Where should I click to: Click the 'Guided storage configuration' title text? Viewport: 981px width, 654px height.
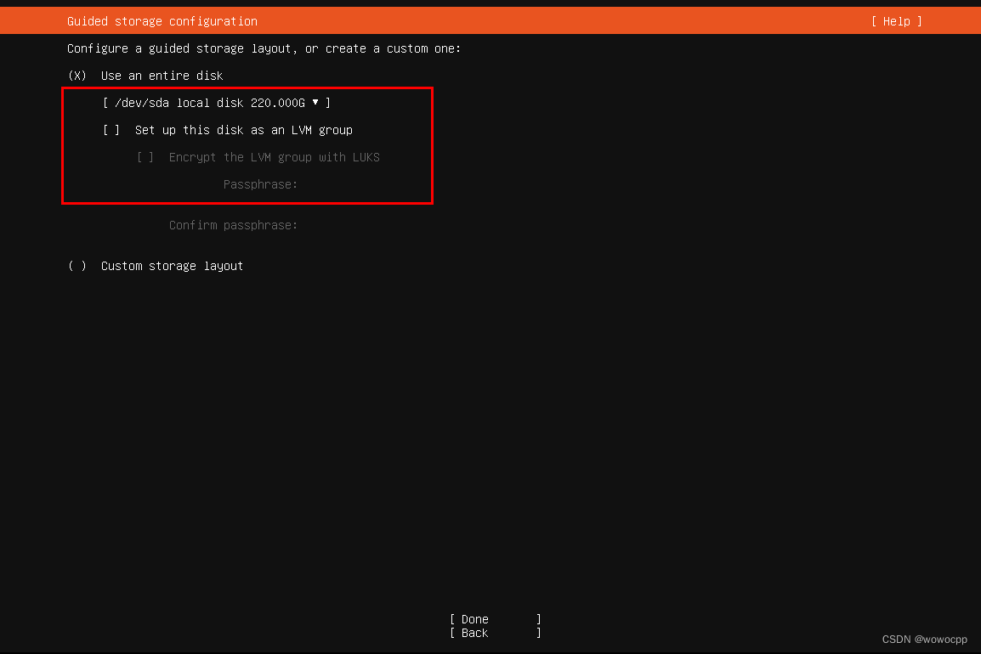point(162,21)
